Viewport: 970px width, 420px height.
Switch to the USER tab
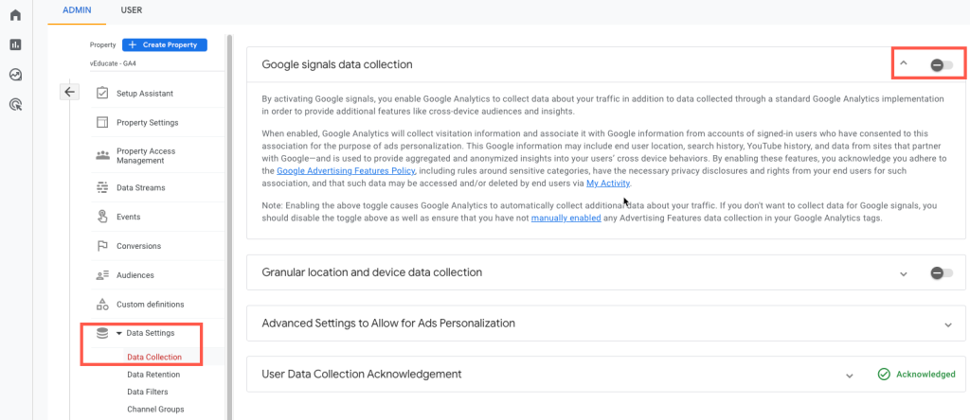[x=131, y=9]
